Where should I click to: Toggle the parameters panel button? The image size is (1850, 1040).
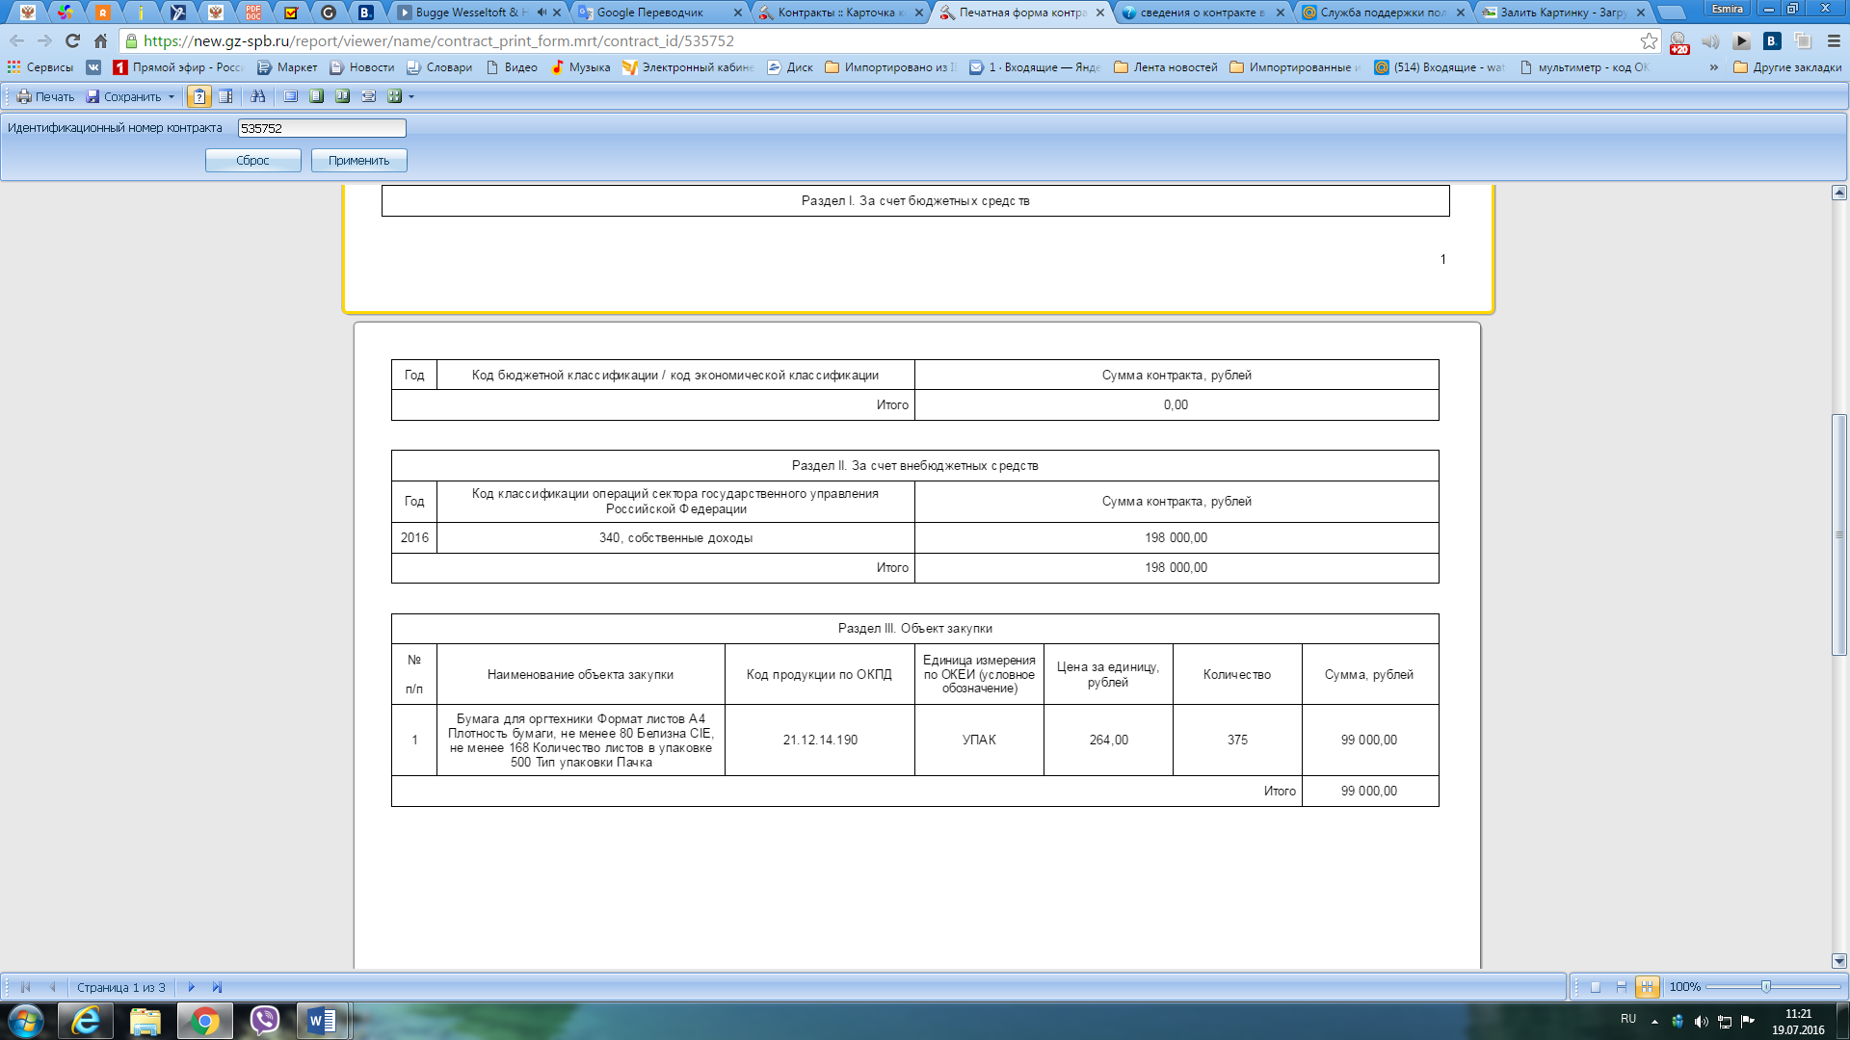tap(199, 96)
